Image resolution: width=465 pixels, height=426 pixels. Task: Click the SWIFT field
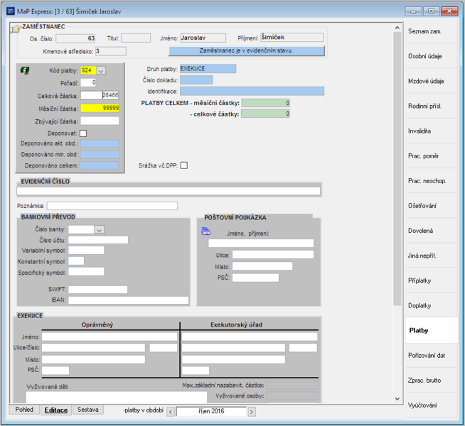(x=98, y=290)
